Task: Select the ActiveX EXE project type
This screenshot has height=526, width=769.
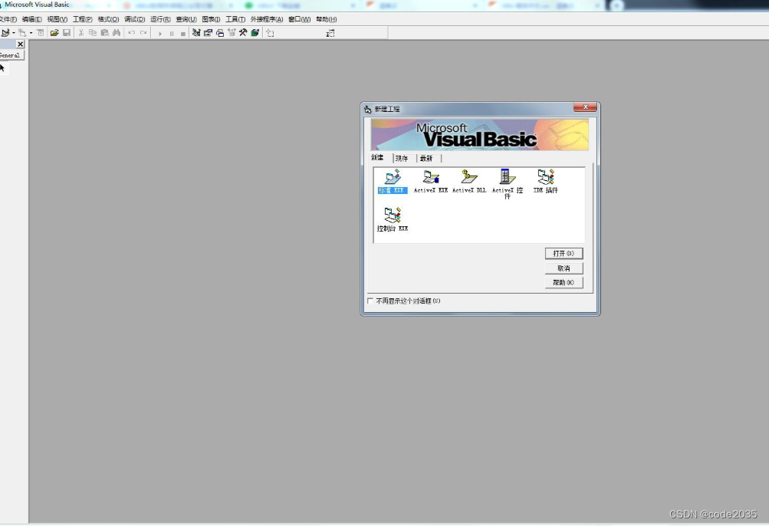Action: click(431, 182)
